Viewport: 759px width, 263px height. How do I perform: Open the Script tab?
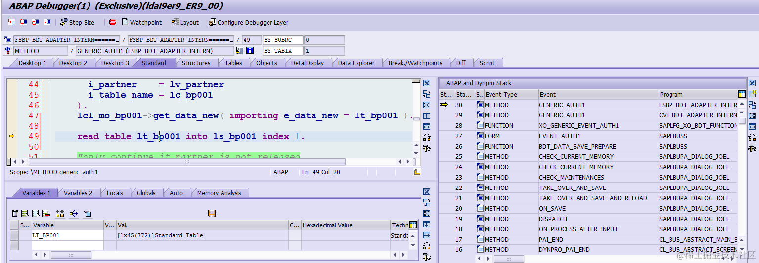pos(487,63)
